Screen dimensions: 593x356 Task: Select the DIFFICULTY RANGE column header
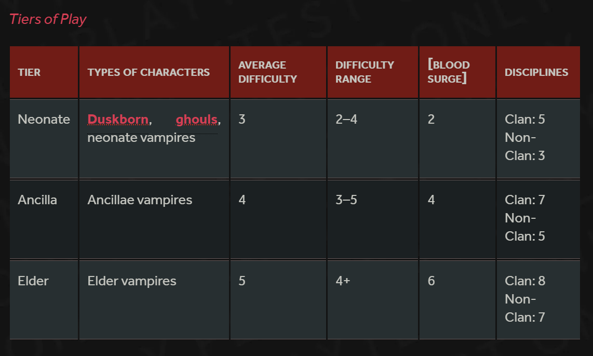click(372, 72)
